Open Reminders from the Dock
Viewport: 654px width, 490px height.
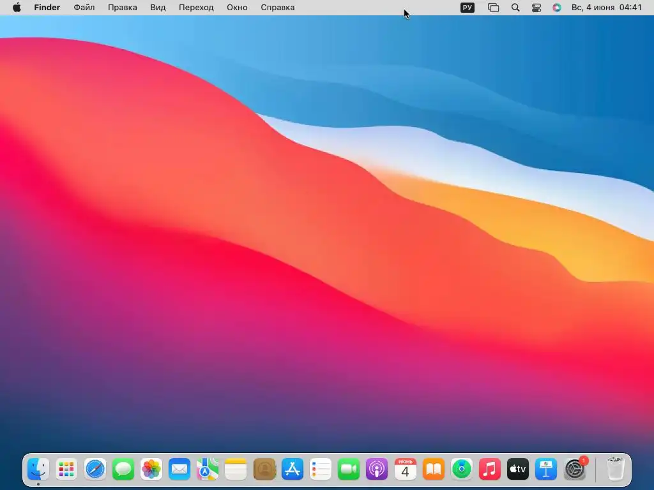click(321, 469)
